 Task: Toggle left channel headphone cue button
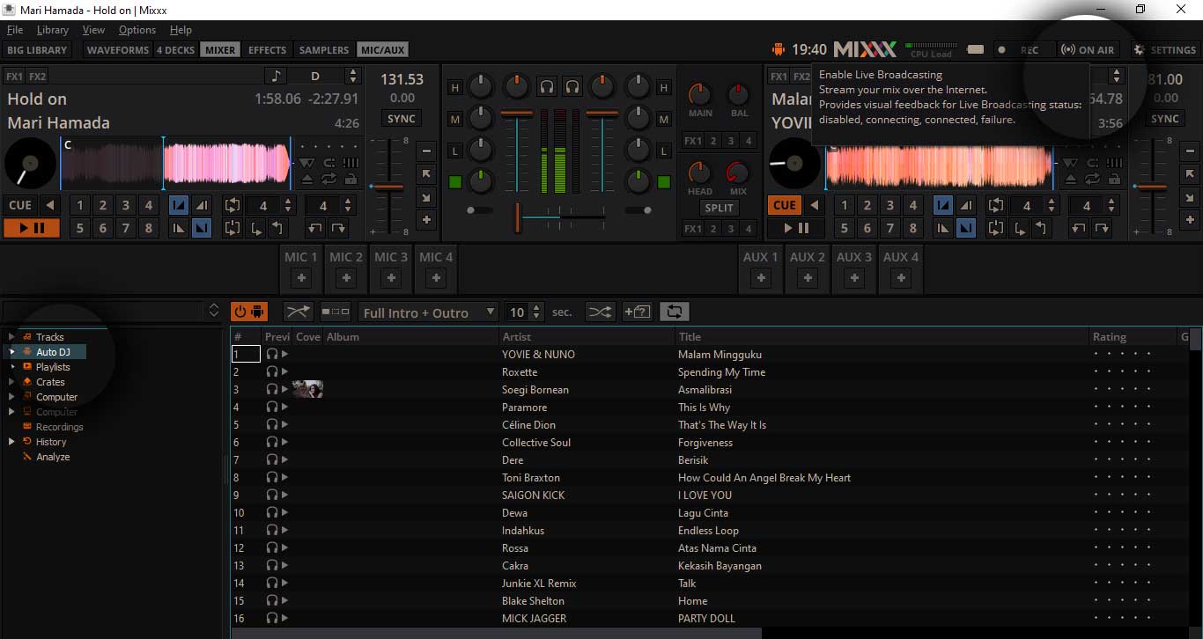(547, 86)
